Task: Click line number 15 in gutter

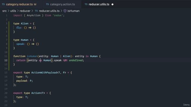Action: [x=6, y=73]
